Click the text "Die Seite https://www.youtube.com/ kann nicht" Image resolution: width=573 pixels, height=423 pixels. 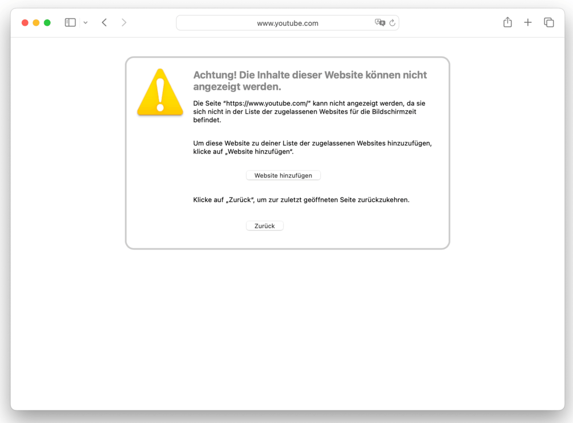[x=309, y=112]
